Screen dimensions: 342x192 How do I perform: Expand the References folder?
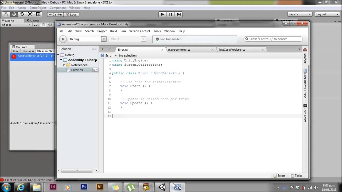[64, 65]
